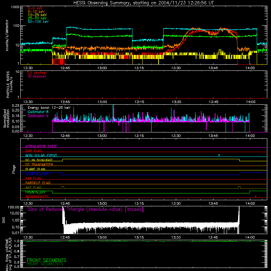The width and height of the screenshot is (271, 271).
Task: Click the red BAD PACKETS spike after 14:00
Action: (x=256, y=196)
